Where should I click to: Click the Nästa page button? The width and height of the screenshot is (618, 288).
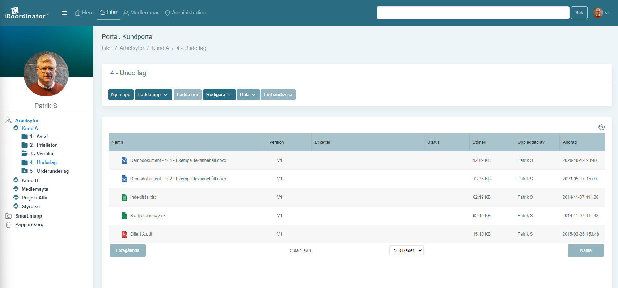(585, 250)
